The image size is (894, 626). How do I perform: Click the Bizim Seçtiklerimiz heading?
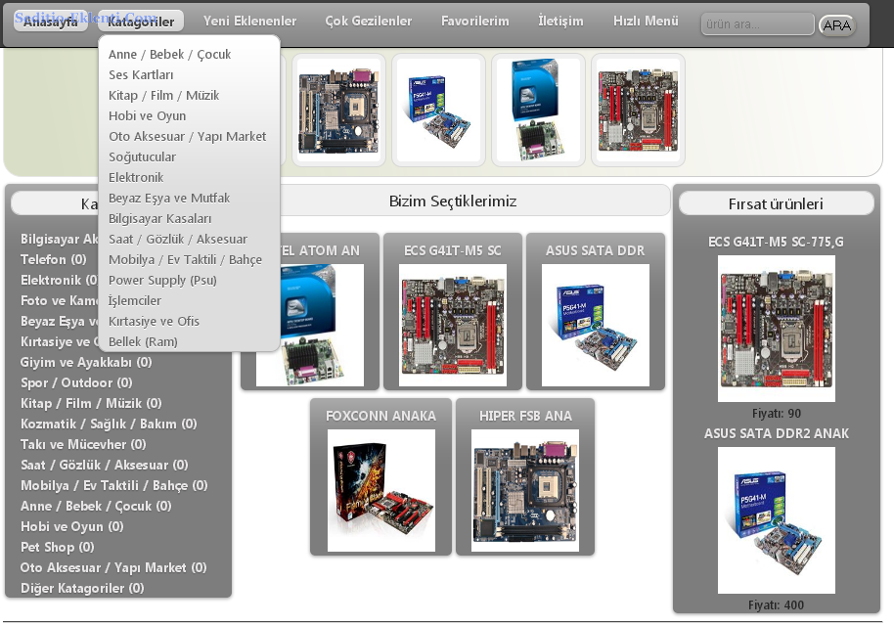pos(453,201)
